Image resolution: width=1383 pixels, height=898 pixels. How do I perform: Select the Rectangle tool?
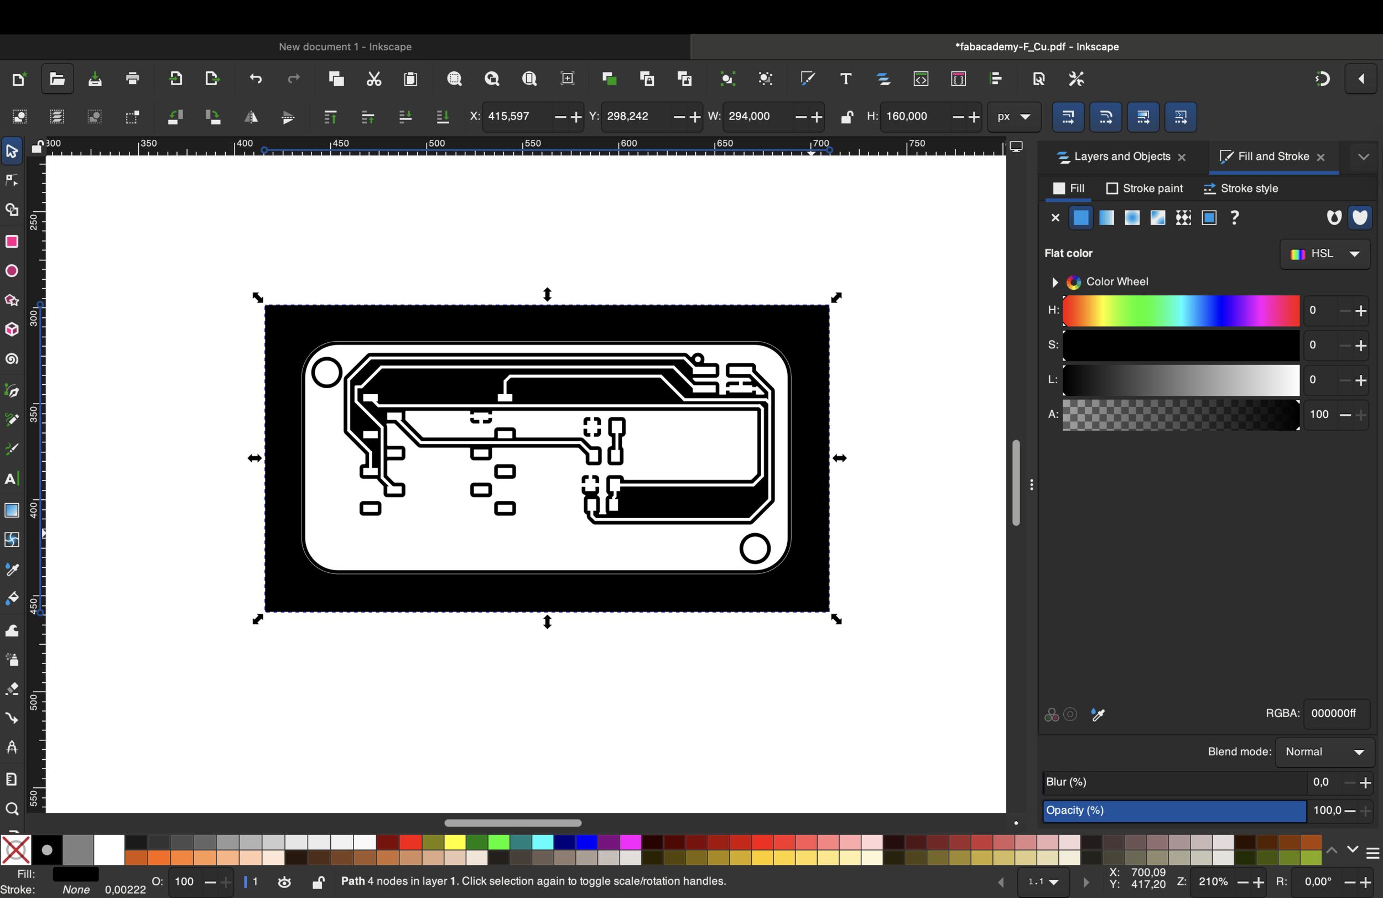coord(12,242)
